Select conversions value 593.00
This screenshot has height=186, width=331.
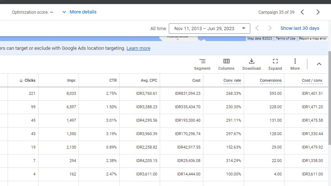(275, 93)
